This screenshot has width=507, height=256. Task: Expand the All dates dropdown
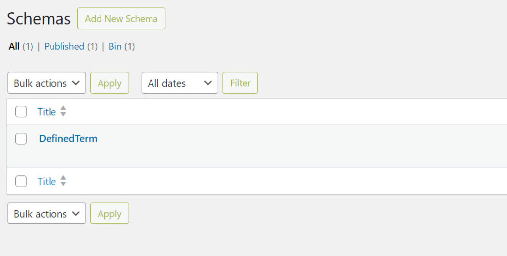[180, 83]
